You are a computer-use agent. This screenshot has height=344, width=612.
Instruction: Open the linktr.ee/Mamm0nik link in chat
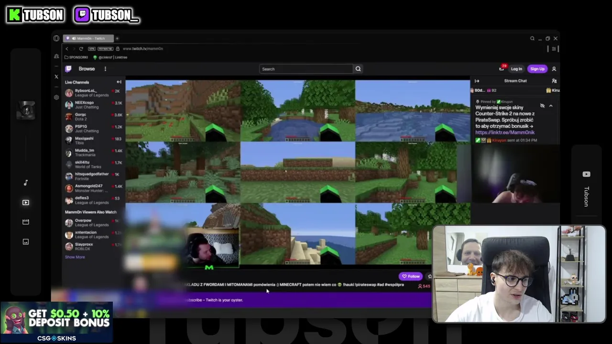[x=504, y=132]
